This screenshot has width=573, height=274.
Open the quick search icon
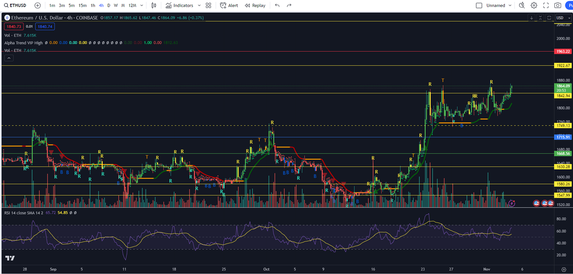click(521, 5)
